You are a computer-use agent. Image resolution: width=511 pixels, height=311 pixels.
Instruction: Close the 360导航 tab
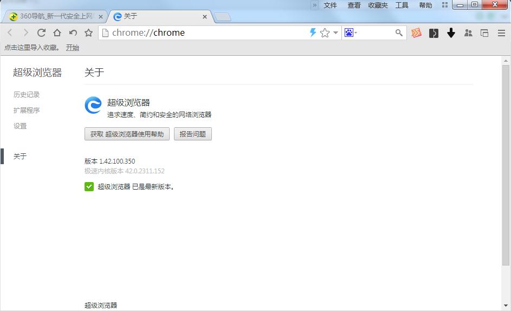point(101,17)
